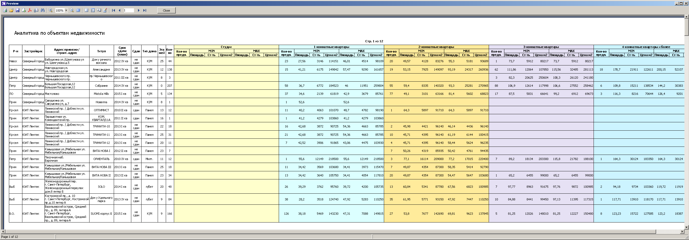Go to the next page

[x=139, y=11]
